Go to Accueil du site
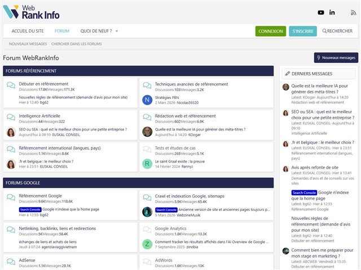 tap(28, 31)
